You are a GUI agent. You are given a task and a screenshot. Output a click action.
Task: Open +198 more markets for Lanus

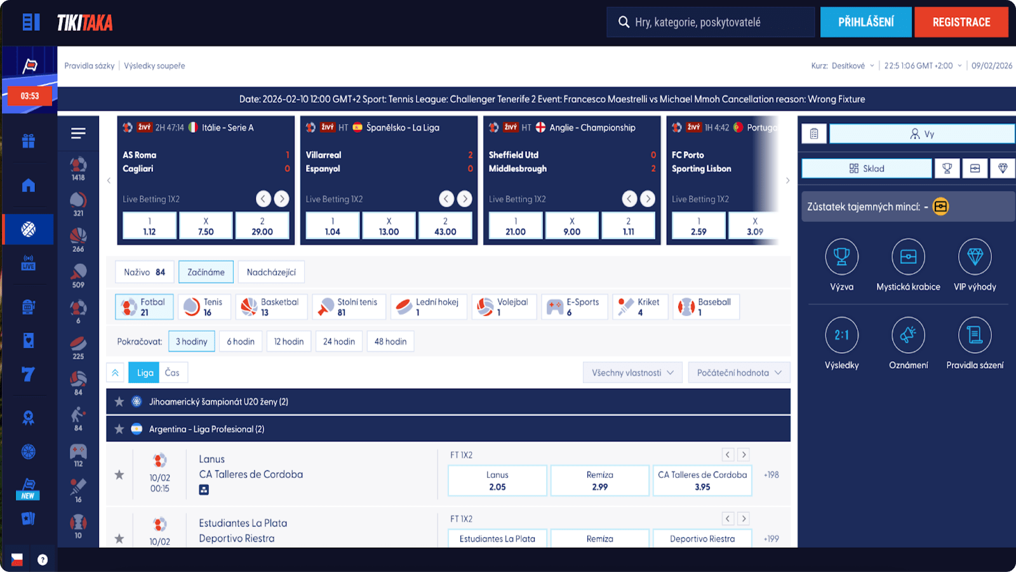(771, 475)
